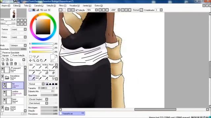Viewport: 211px width, 118px height.
Task: Activate the move layer tool
Action: pos(30,61)
